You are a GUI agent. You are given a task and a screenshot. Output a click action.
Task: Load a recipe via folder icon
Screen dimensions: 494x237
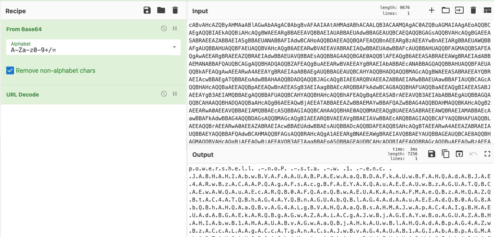coord(161,10)
